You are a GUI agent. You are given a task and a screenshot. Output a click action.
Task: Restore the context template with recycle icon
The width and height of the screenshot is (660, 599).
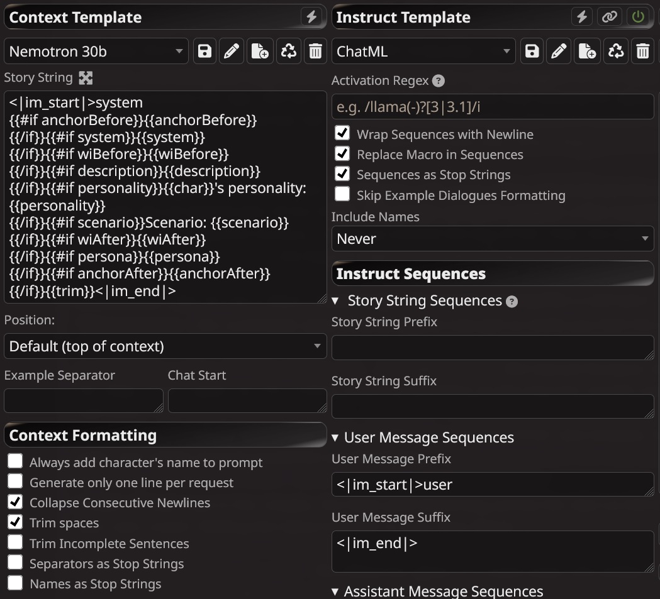pos(288,52)
